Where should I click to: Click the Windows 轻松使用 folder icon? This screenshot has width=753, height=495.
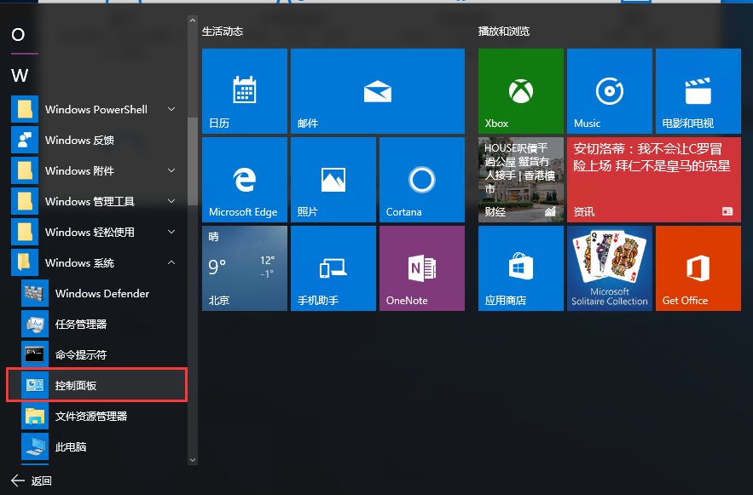click(25, 232)
